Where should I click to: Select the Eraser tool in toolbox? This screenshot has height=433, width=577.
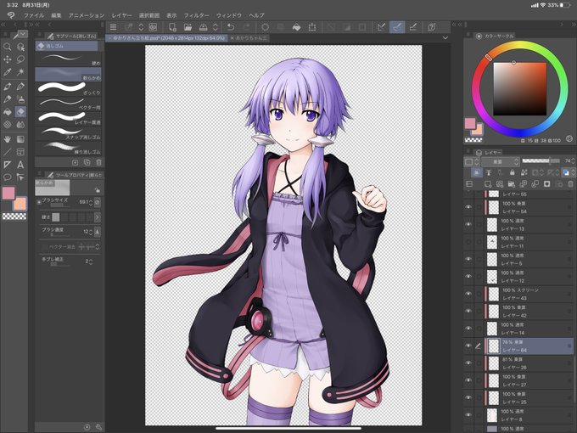20,111
